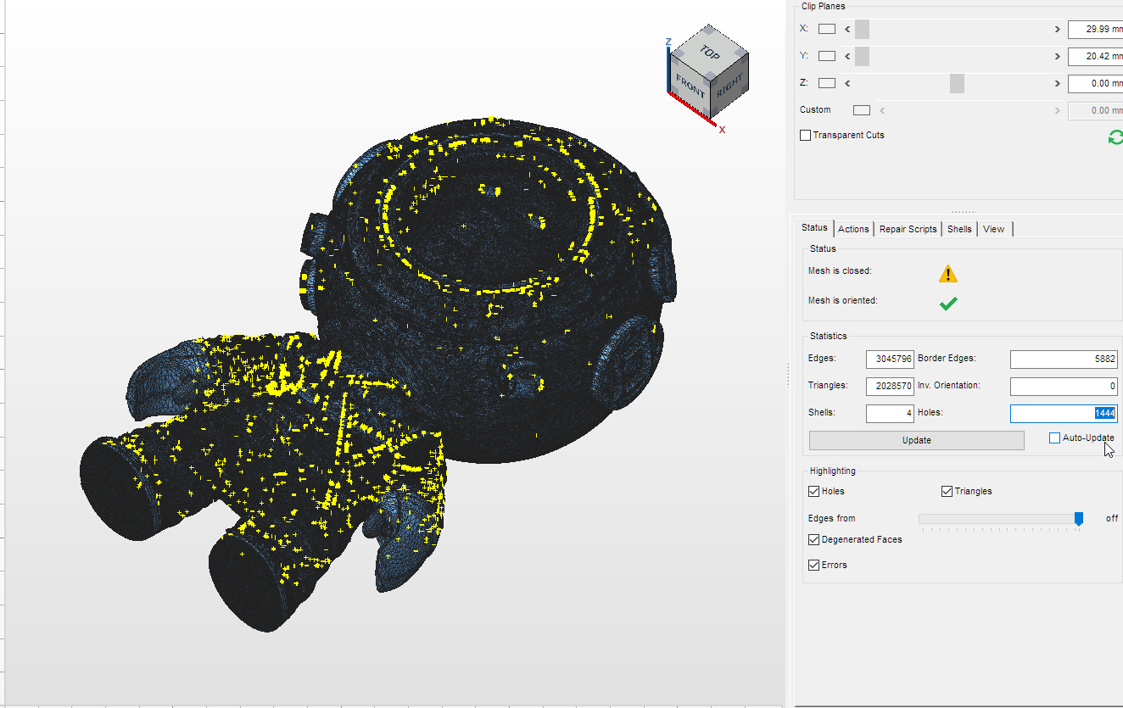Uncheck the Holes highlighting checkbox
Screen dimensions: 1123x708
(x=814, y=492)
